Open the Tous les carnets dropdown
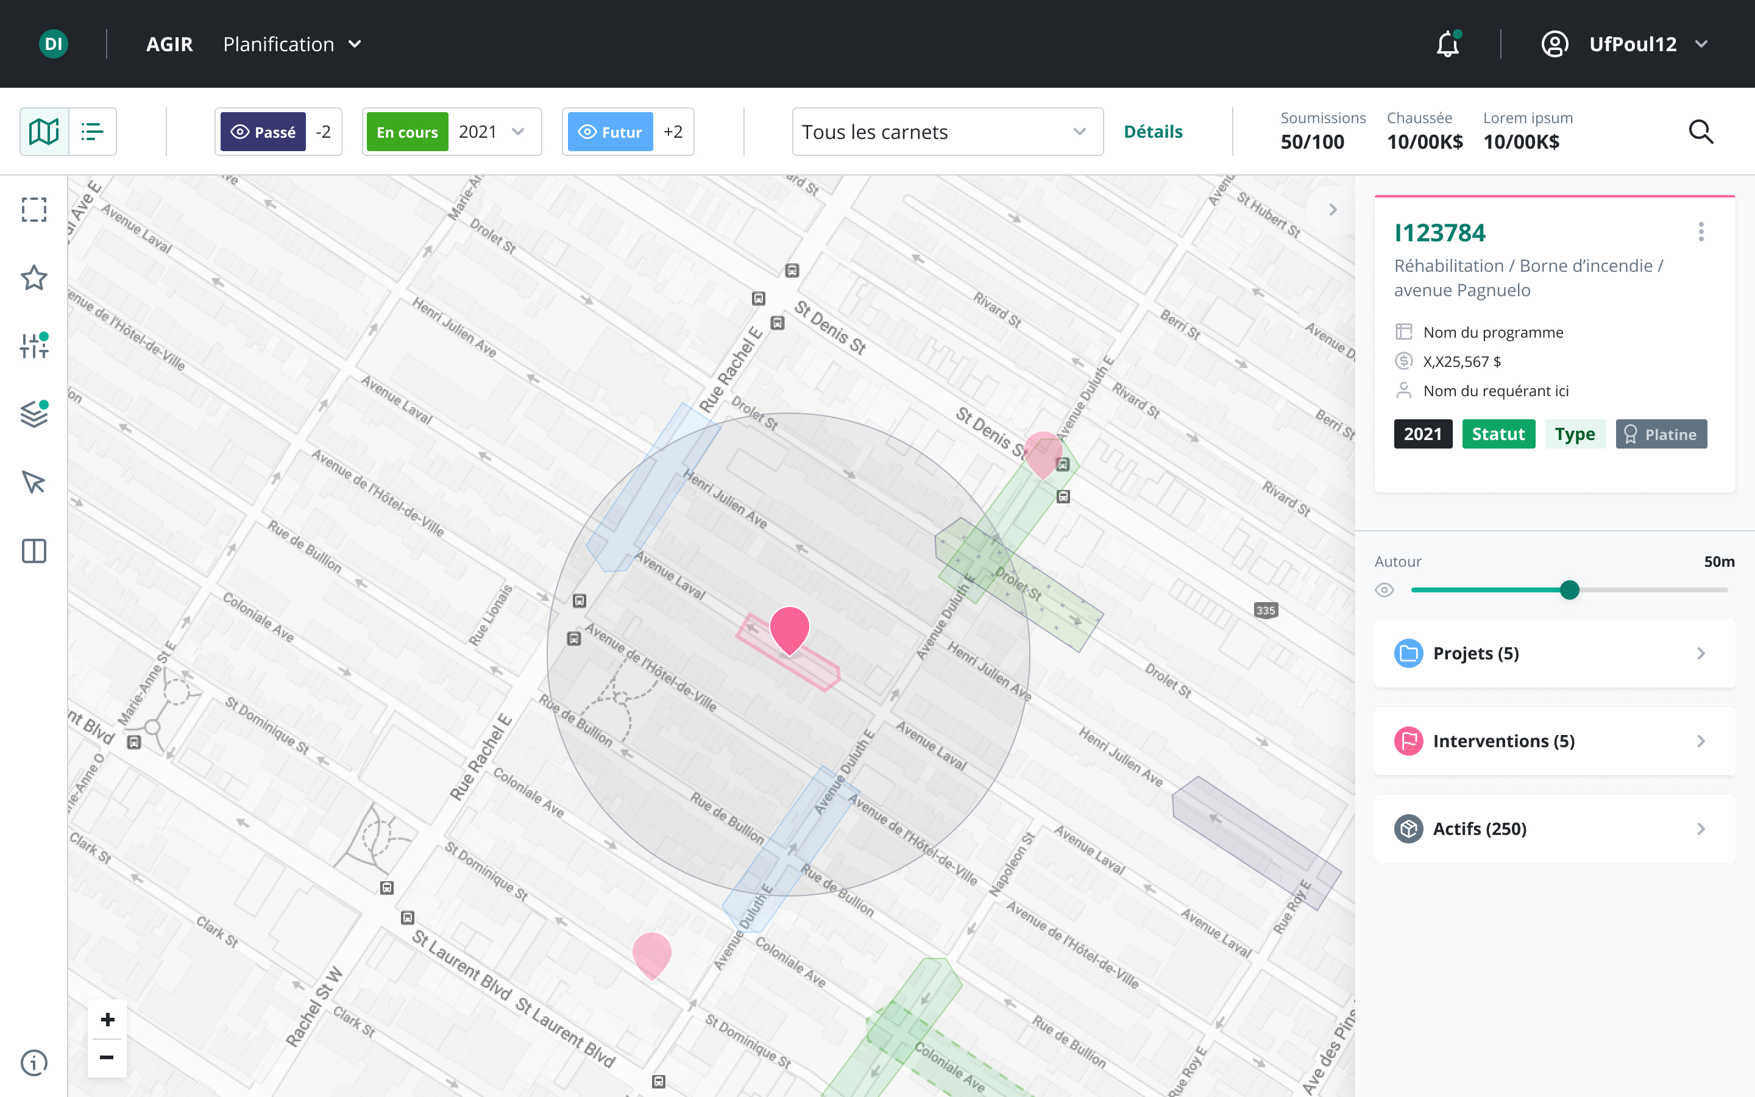 (947, 131)
